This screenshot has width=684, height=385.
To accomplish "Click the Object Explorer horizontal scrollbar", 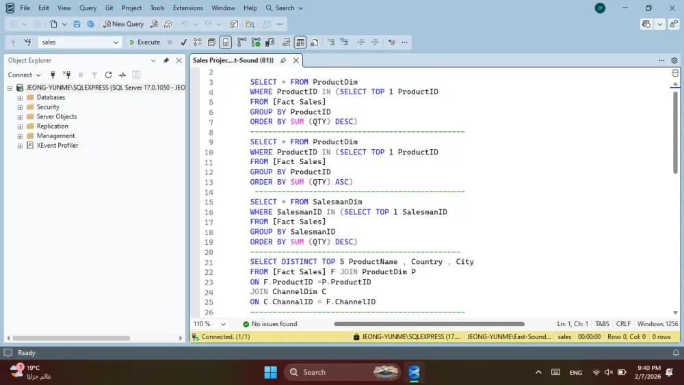I will pos(71,338).
